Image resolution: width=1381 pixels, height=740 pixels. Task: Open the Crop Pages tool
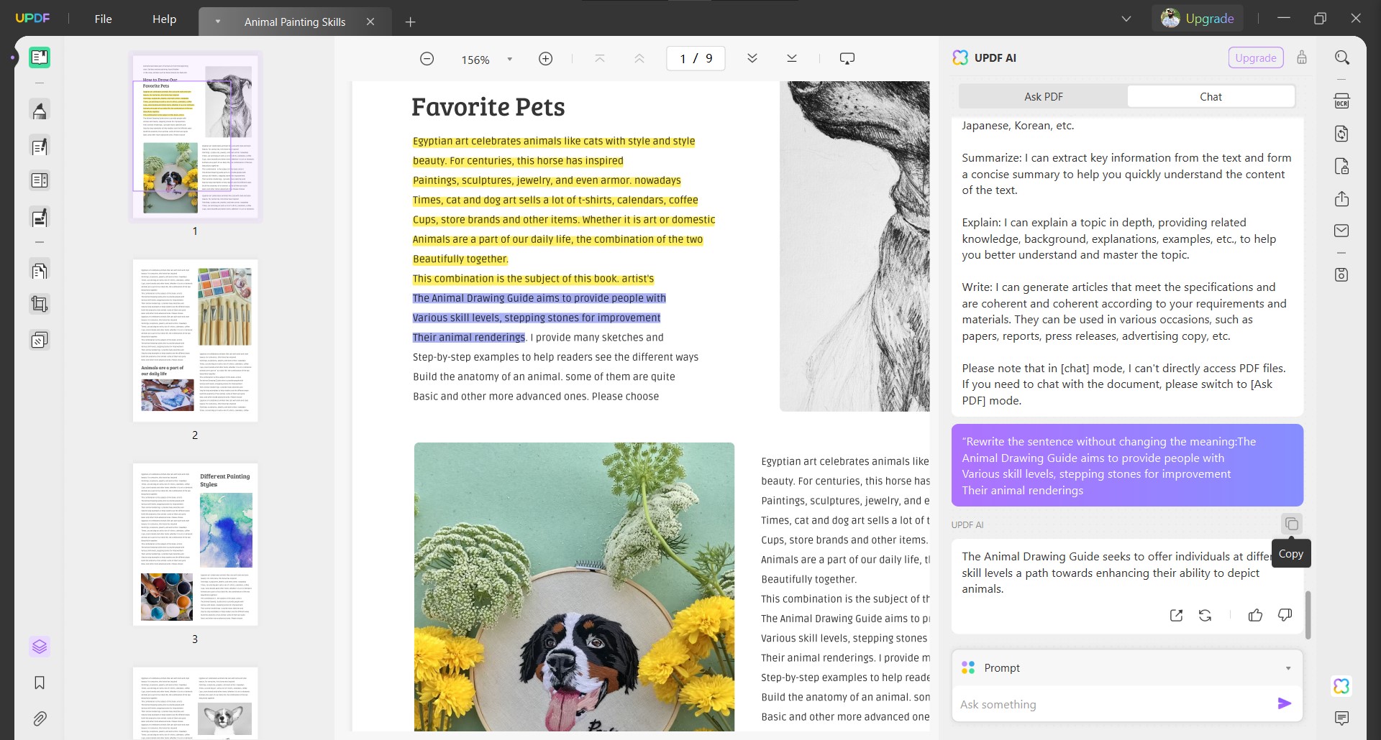tap(40, 303)
